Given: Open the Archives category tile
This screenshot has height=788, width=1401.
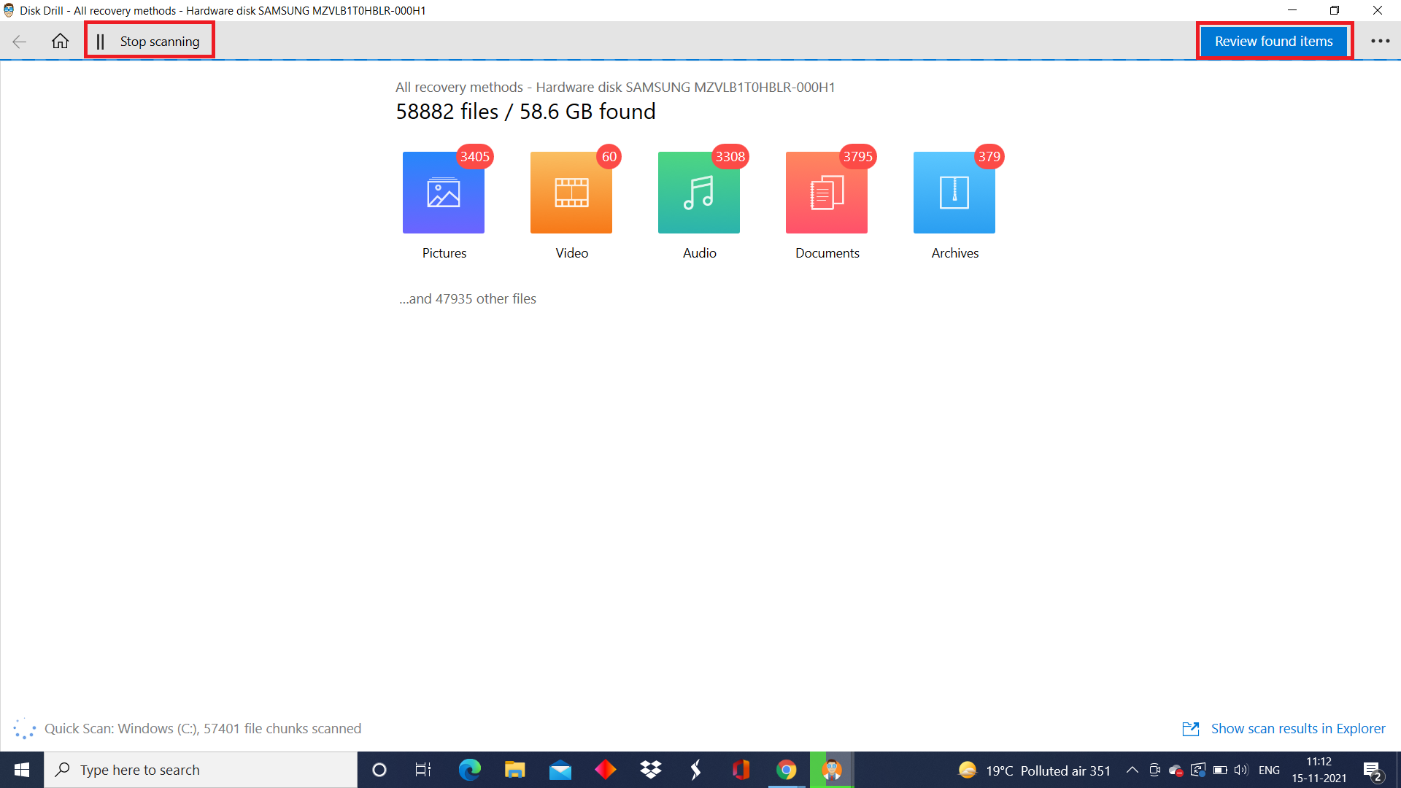Looking at the screenshot, I should (x=954, y=193).
